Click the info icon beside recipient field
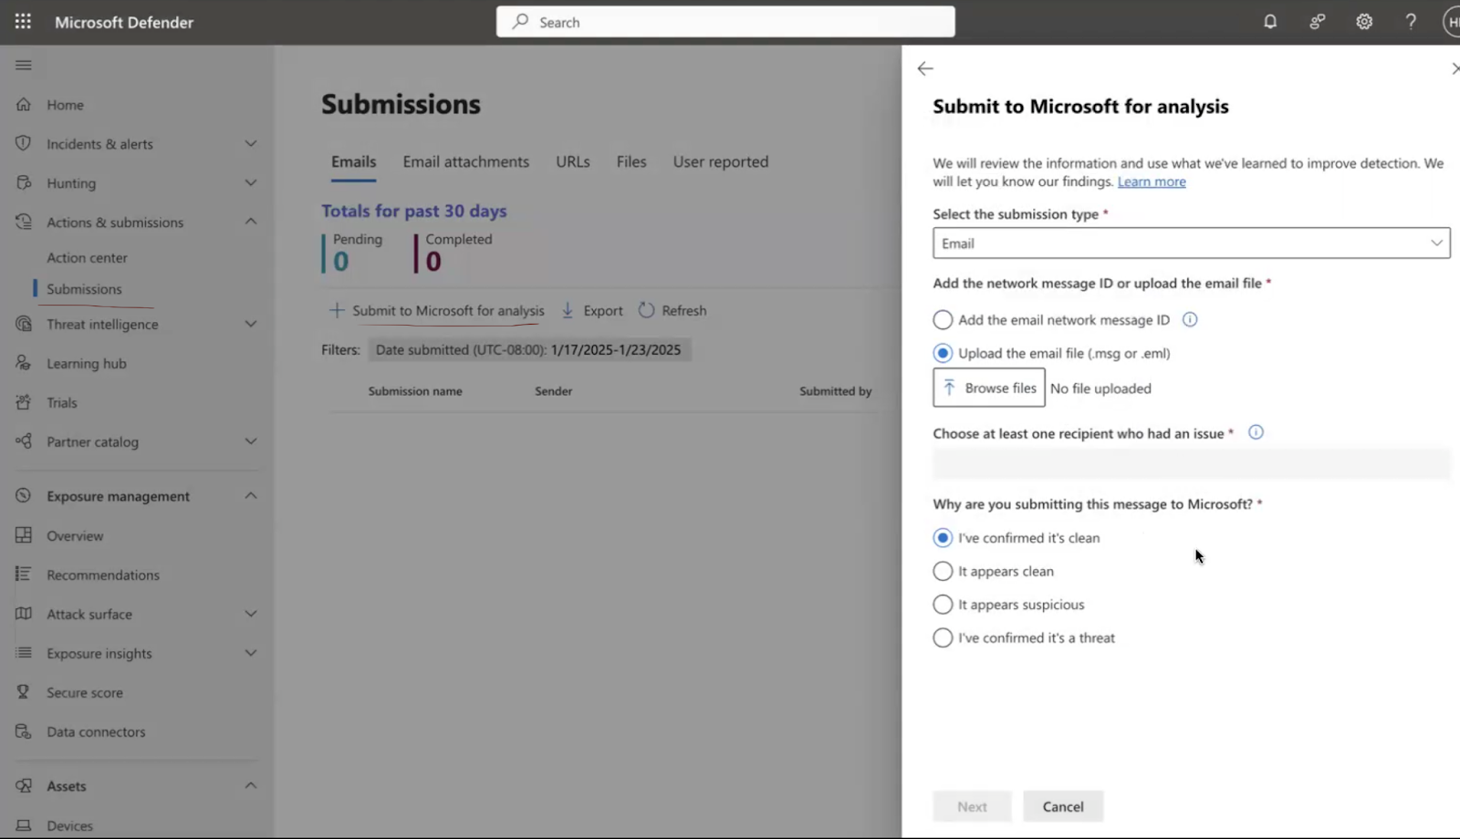 1256,432
